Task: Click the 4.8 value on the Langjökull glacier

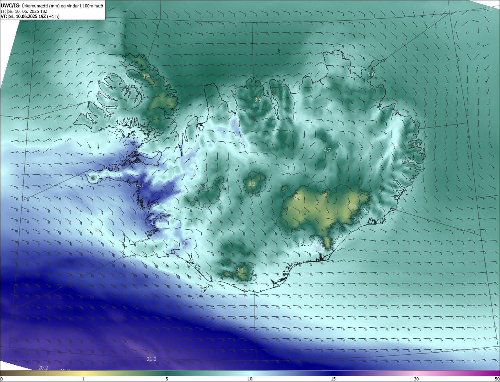Action: 203,187
